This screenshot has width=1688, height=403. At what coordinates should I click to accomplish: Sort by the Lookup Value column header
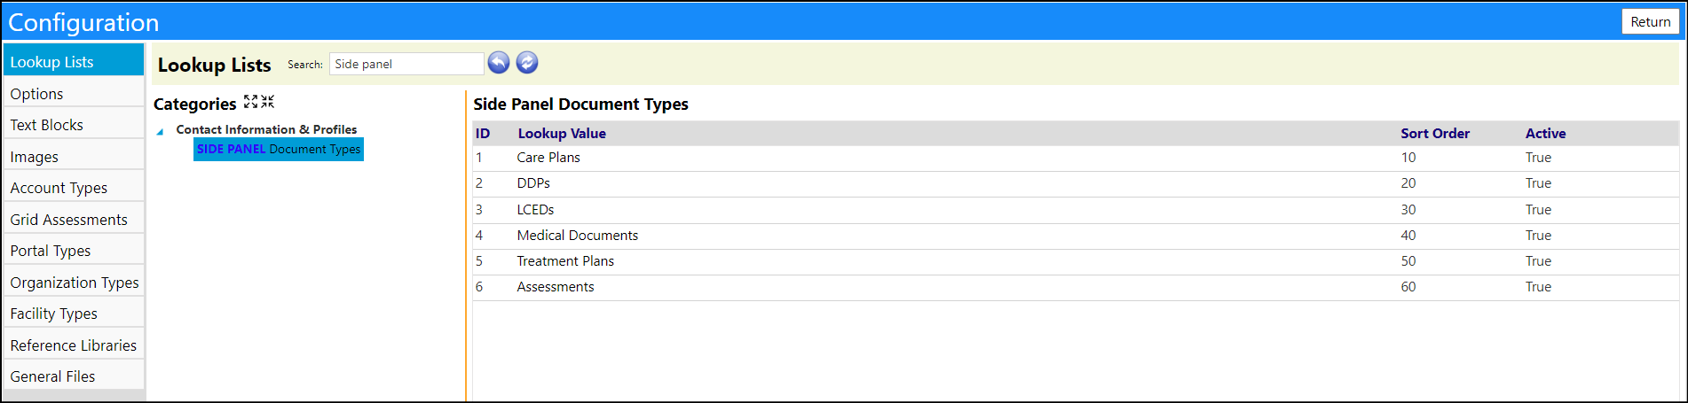coord(562,134)
